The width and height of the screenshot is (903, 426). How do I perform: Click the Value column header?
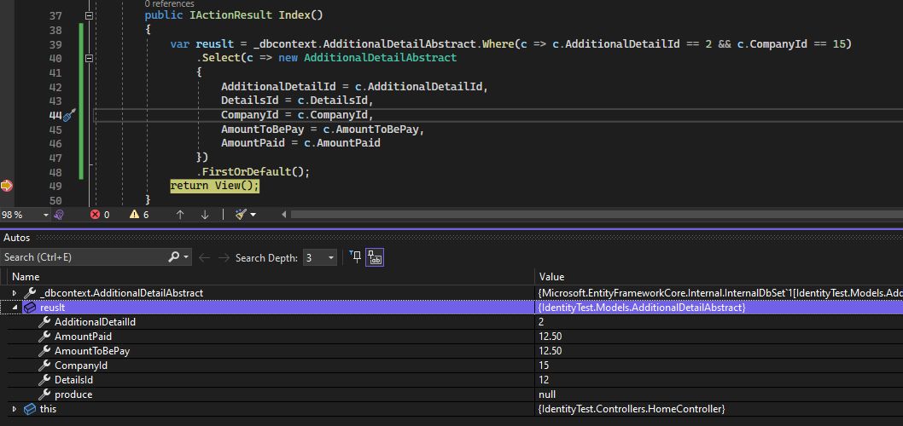point(551,277)
